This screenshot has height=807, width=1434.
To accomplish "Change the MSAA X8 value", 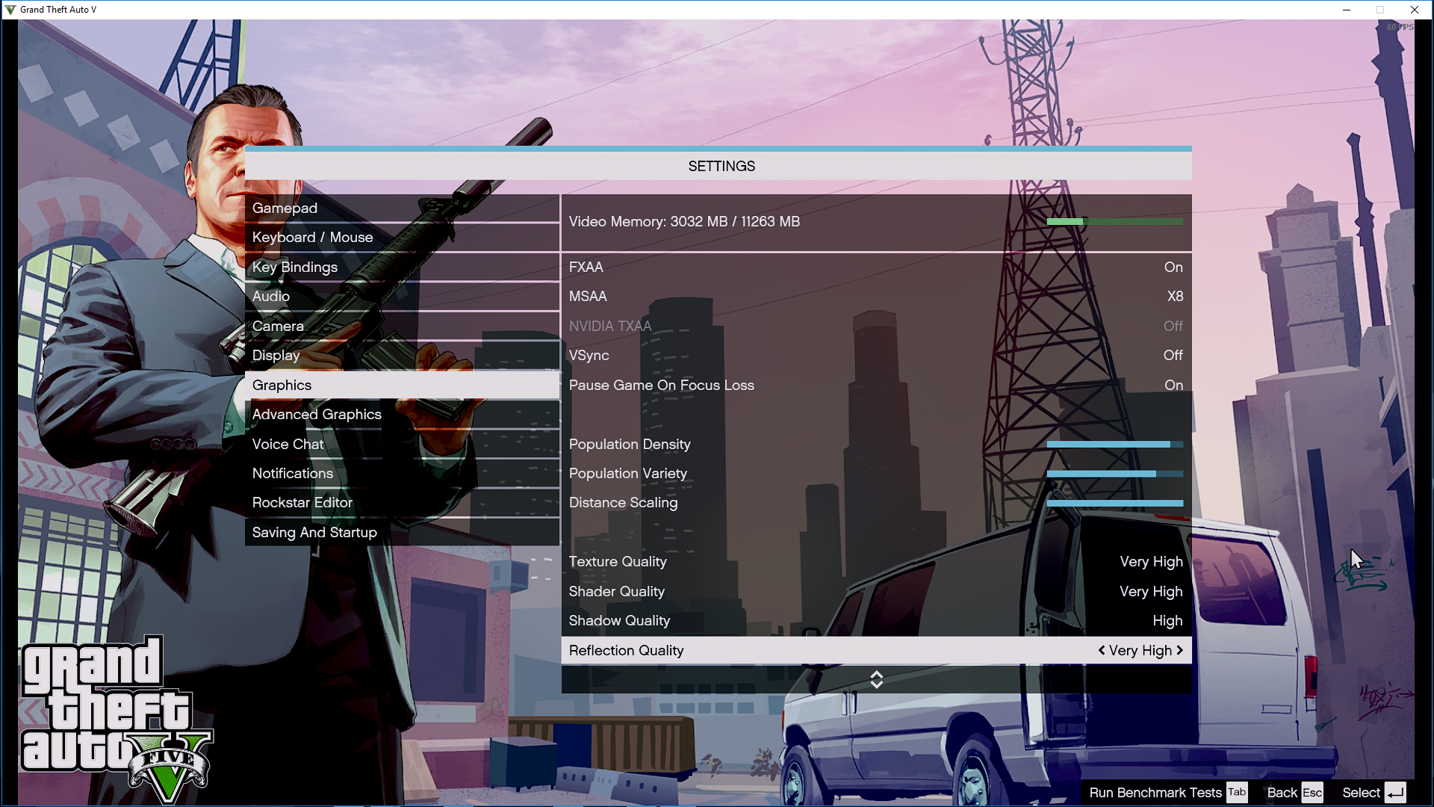I will pyautogui.click(x=1175, y=297).
